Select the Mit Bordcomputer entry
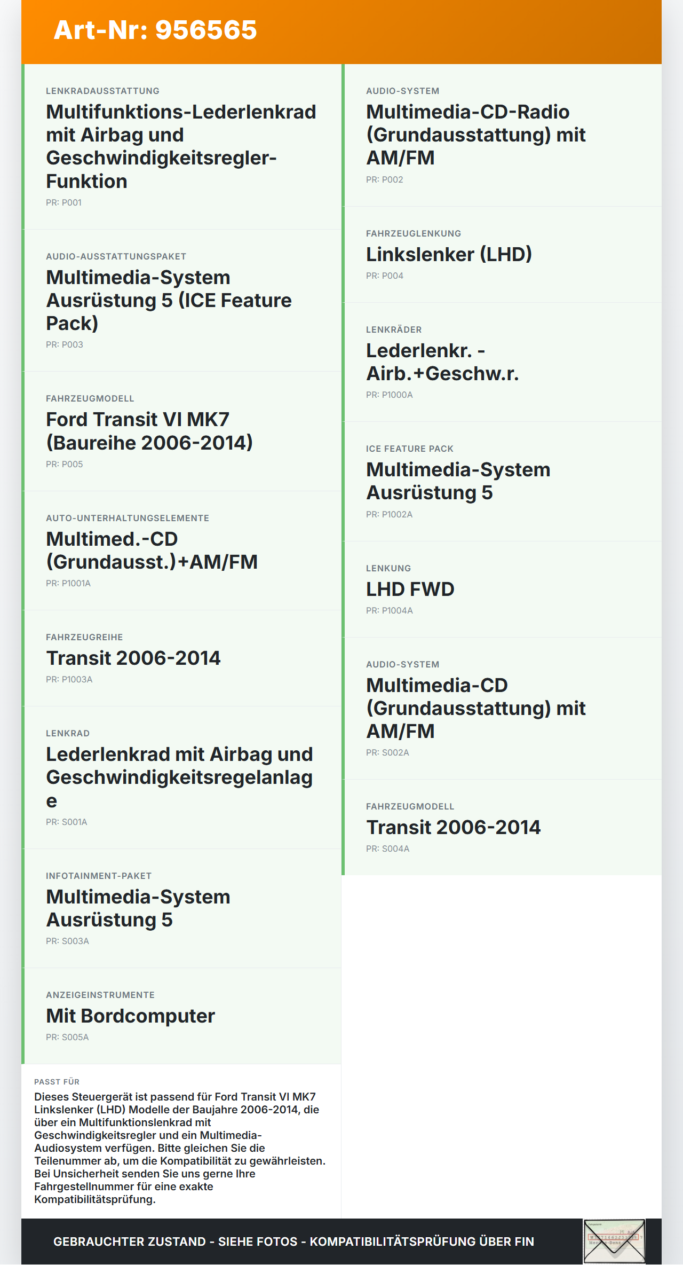The height and width of the screenshot is (1265, 683). (130, 1016)
